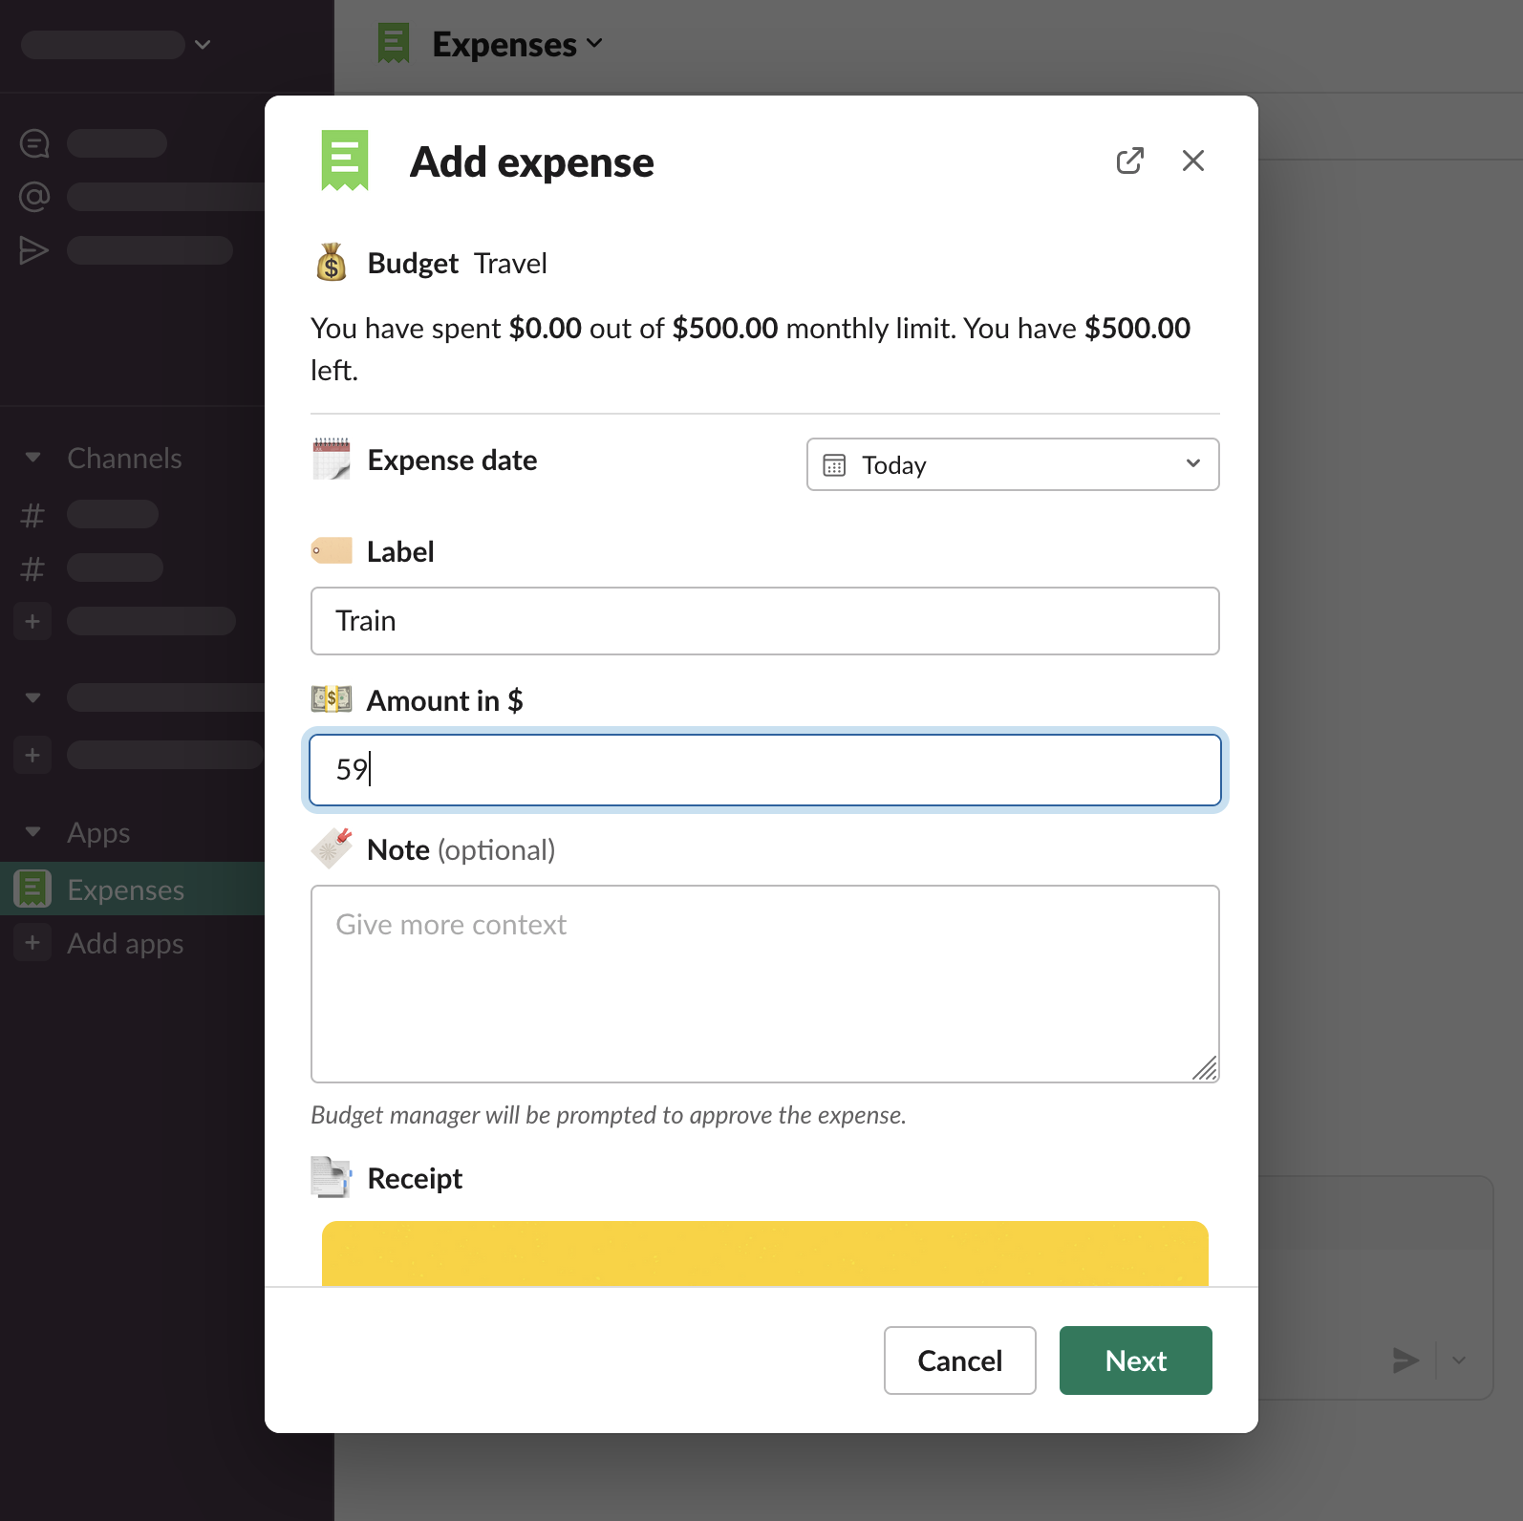Close the Add expense dialog
The height and width of the screenshot is (1521, 1523).
(x=1192, y=161)
